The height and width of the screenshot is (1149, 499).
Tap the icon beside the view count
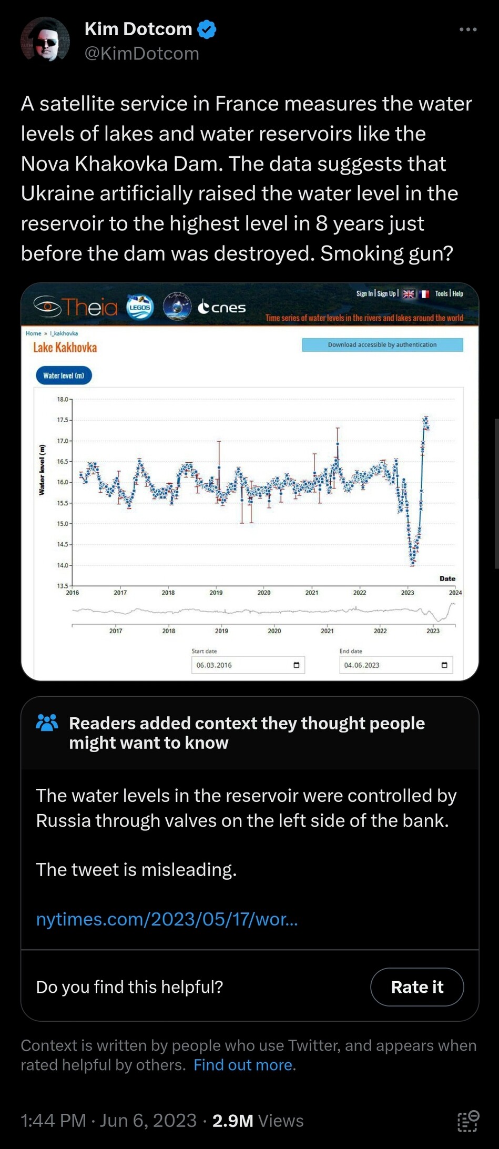(467, 1121)
